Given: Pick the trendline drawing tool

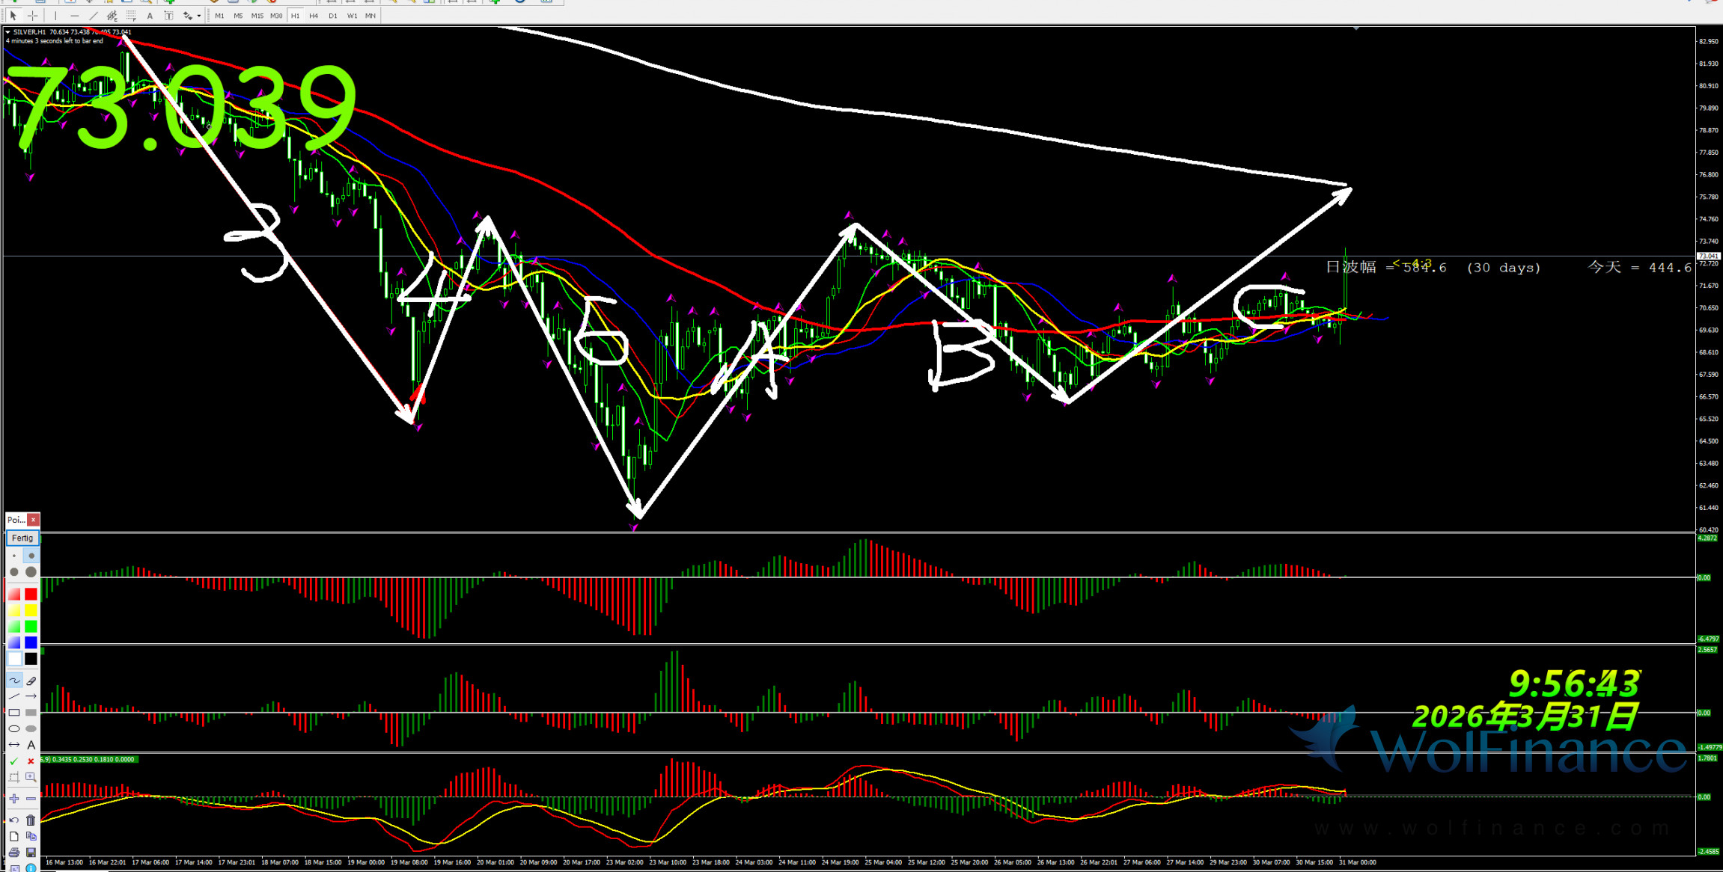Looking at the screenshot, I should [x=93, y=16].
